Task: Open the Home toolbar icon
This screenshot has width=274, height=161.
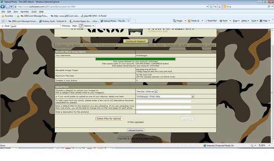Action: coord(178,21)
